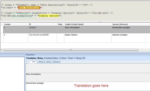Click the Show Annotations source text field

88,77
